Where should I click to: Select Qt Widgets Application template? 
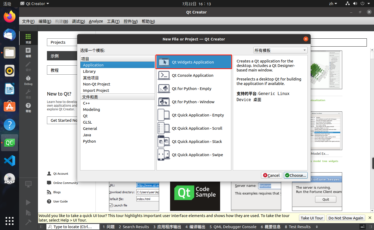click(194, 62)
